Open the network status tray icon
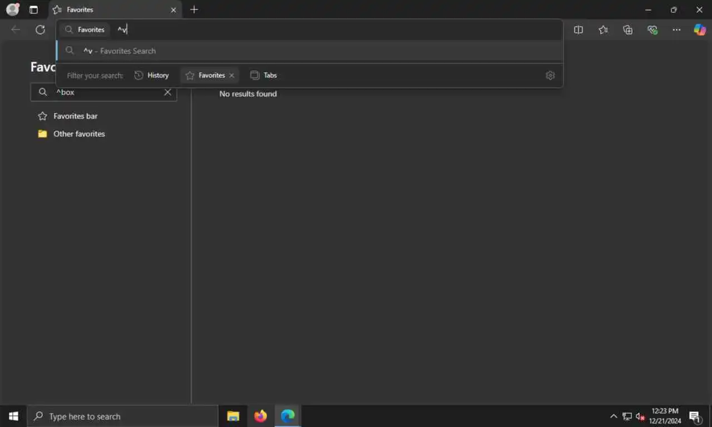712x427 pixels. [x=627, y=416]
